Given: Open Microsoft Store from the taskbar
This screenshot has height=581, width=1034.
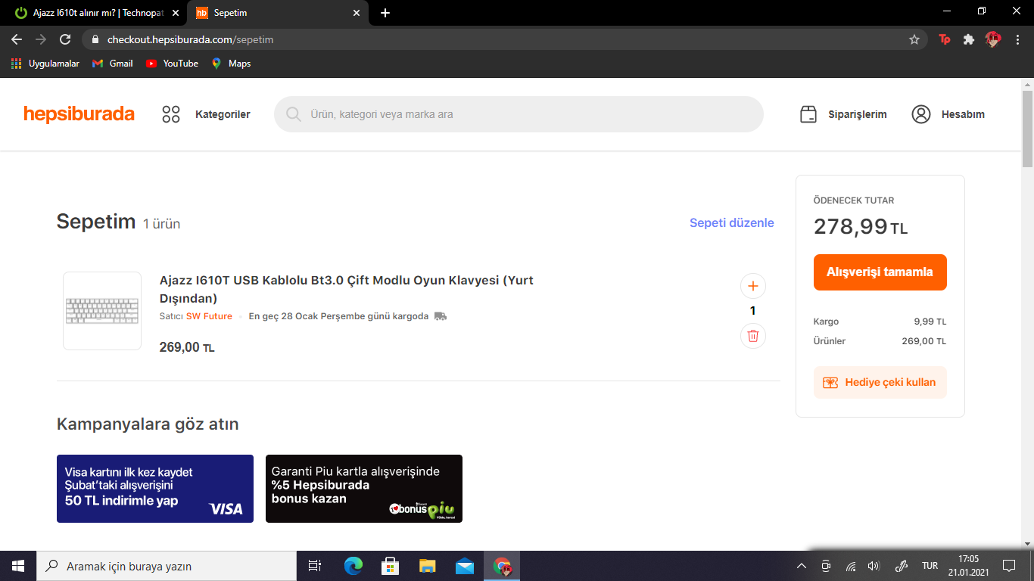Looking at the screenshot, I should pos(390,566).
